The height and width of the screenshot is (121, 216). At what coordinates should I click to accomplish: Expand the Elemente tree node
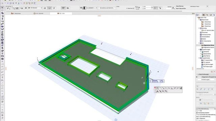click(x=200, y=52)
